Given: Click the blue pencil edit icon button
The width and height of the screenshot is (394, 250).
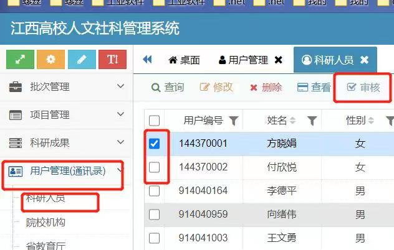Looking at the screenshot, I should click(82, 60).
